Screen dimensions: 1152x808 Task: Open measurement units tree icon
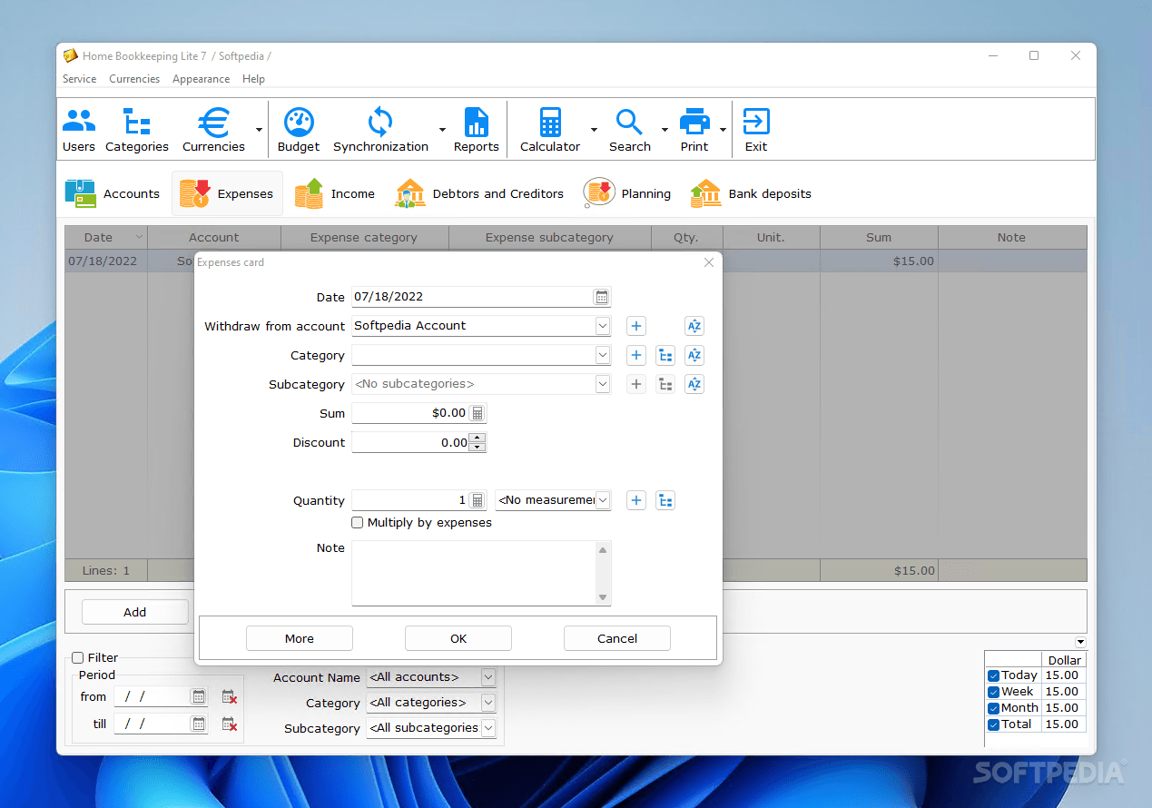[x=665, y=500]
